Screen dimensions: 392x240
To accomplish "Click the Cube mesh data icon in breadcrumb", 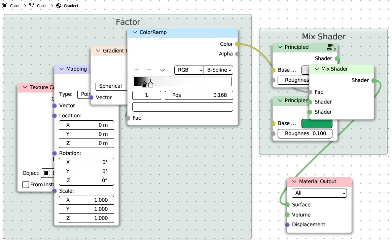I will click(32, 5).
